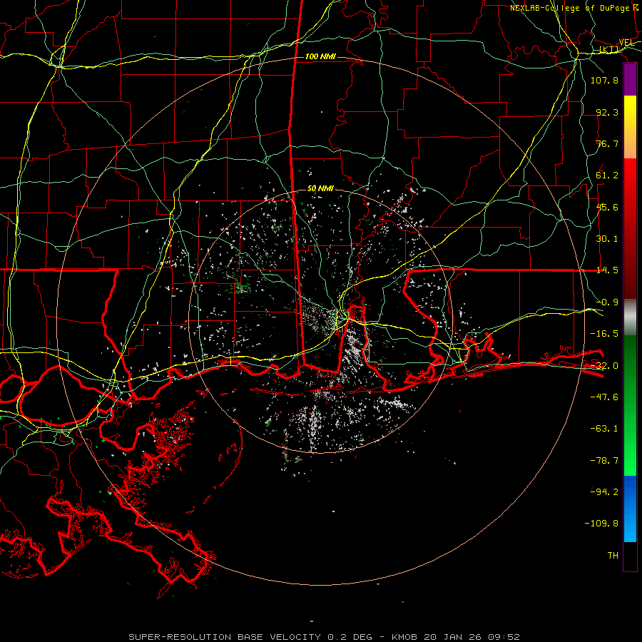Click the -109.8 value on velocity scale
This screenshot has width=642, height=642.
601,524
